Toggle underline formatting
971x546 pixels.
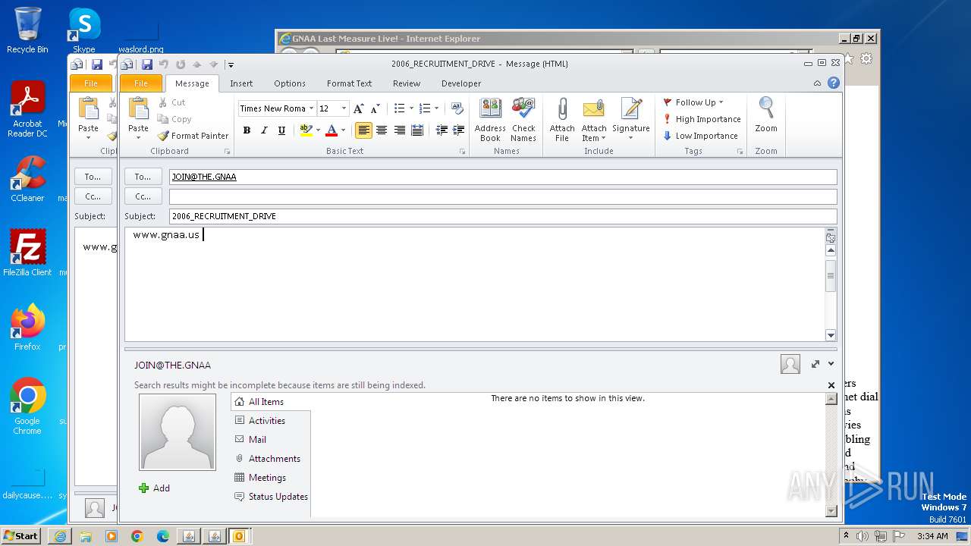pos(281,130)
